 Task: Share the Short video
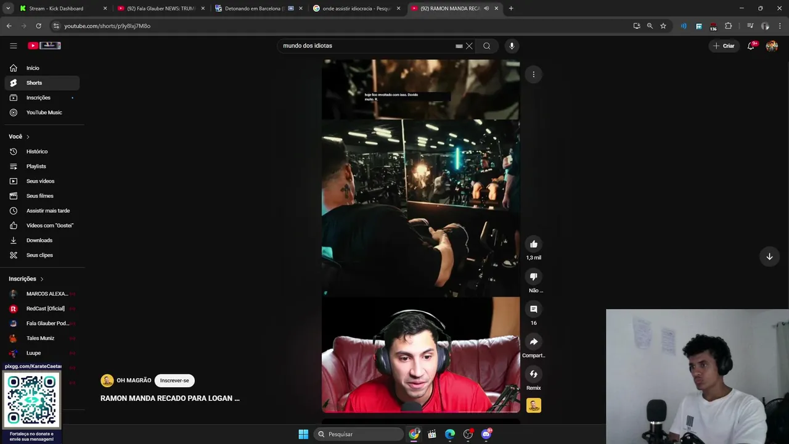pyautogui.click(x=534, y=342)
